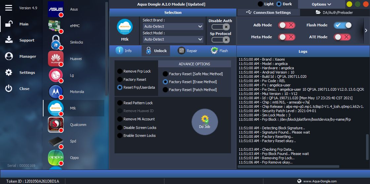Screen dimensions: 370x184
Task: Toggle the Sp Protocol switch
Action: pyautogui.click(x=220, y=40)
